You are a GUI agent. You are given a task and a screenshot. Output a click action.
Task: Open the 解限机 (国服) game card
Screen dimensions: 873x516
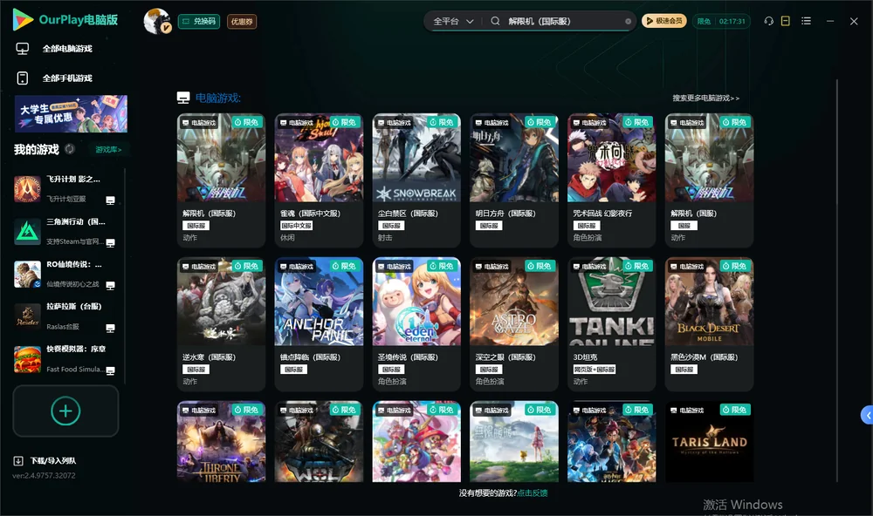[x=709, y=180]
